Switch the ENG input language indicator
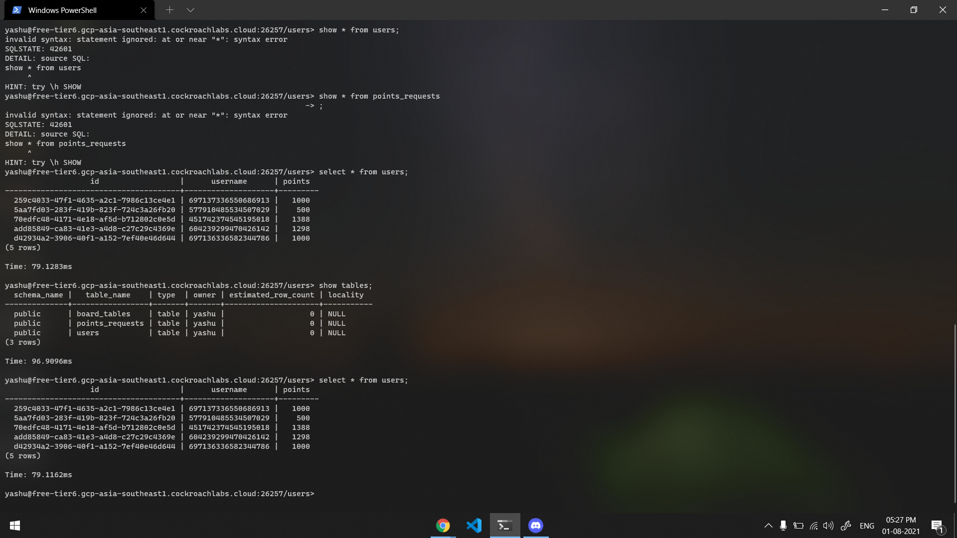957x538 pixels. (x=867, y=526)
